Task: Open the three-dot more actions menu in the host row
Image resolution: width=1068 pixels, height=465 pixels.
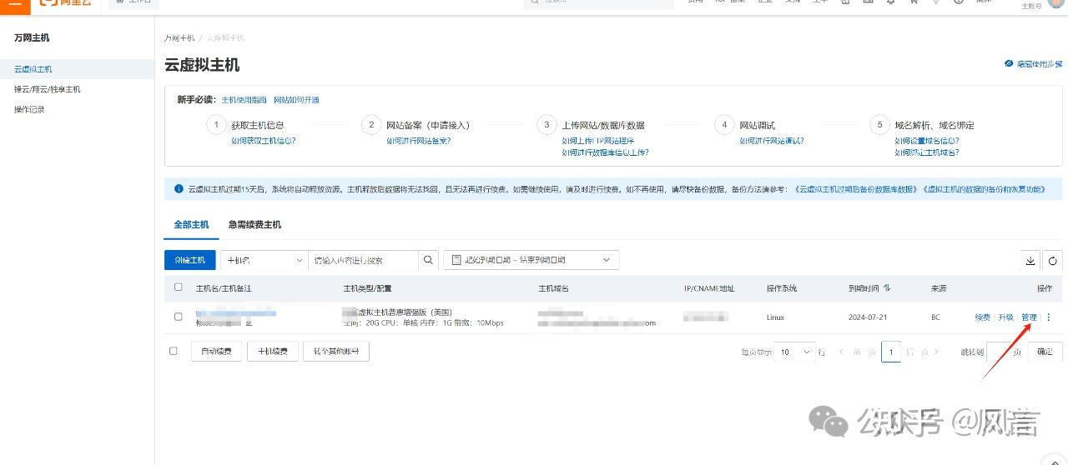Action: [x=1049, y=317]
